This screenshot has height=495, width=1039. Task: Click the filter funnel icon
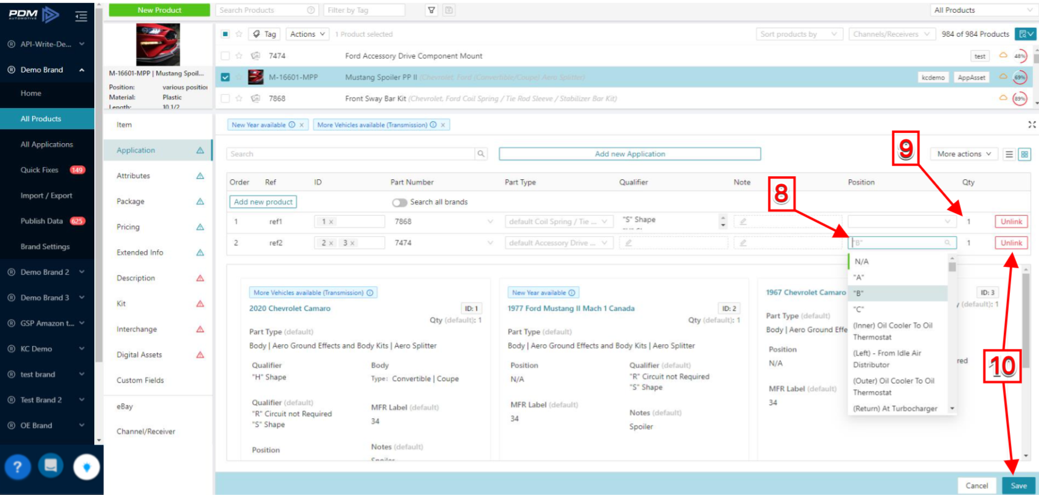click(431, 10)
